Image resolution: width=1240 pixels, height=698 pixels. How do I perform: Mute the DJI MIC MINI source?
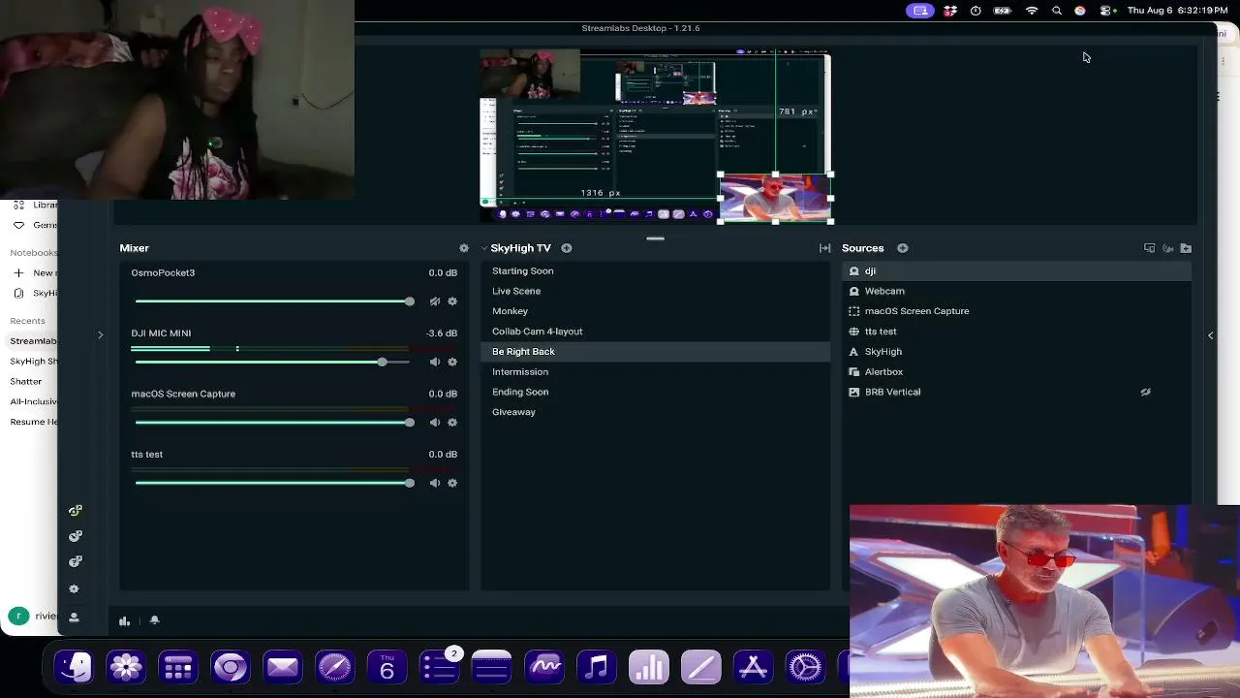[435, 362]
